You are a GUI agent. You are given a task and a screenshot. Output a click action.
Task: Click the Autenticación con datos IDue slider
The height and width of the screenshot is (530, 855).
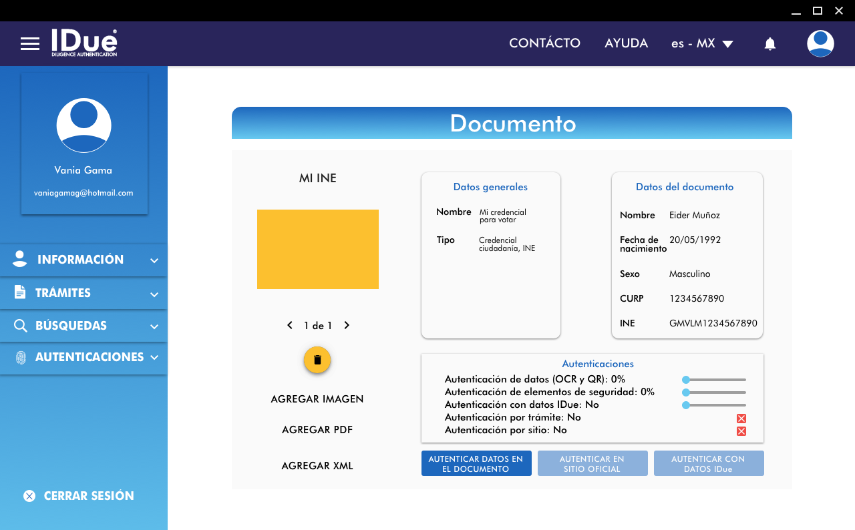[714, 405]
